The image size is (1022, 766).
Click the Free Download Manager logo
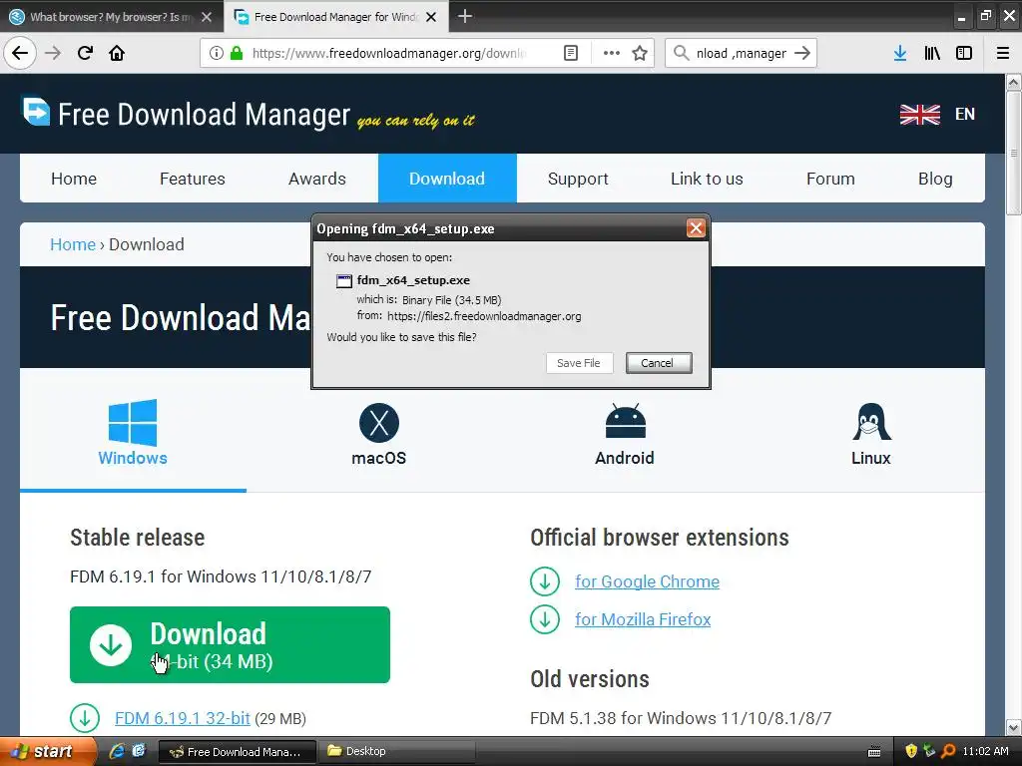tap(186, 114)
